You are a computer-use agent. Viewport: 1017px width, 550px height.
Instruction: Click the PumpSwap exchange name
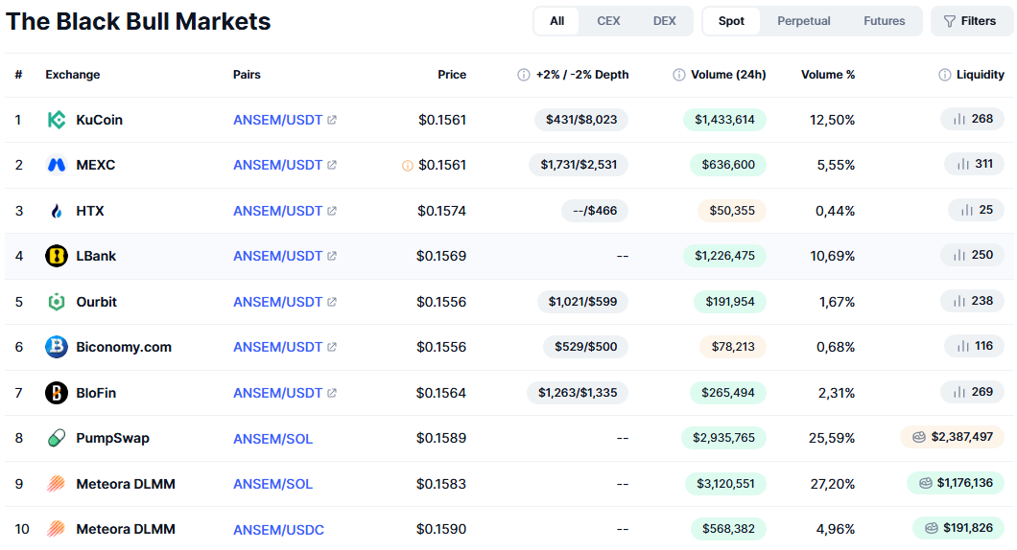coord(113,438)
